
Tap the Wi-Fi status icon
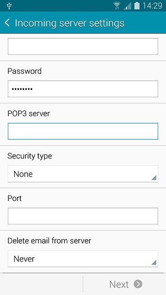click(x=117, y=6)
